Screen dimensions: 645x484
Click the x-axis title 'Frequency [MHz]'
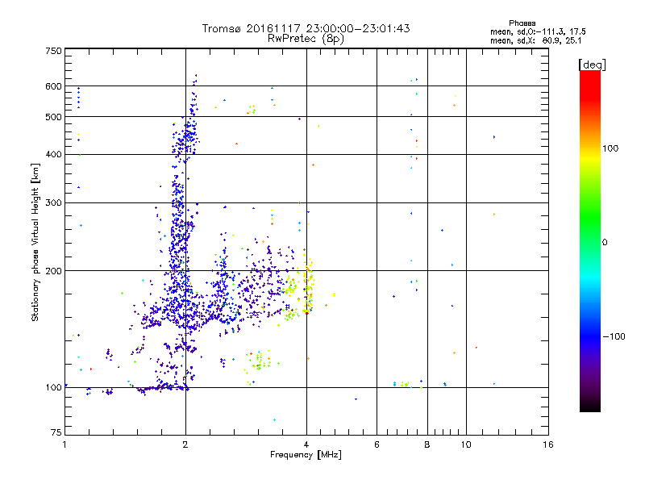click(x=306, y=455)
